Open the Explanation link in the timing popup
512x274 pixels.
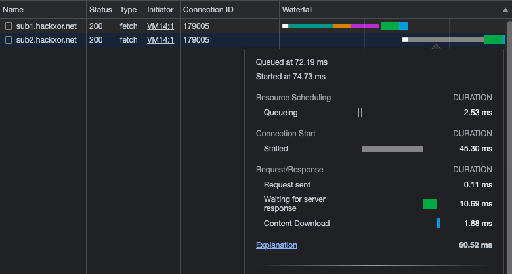click(276, 245)
